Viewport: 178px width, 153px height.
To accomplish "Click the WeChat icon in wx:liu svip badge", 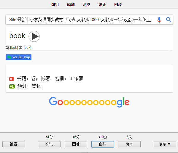I will tap(9, 57).
